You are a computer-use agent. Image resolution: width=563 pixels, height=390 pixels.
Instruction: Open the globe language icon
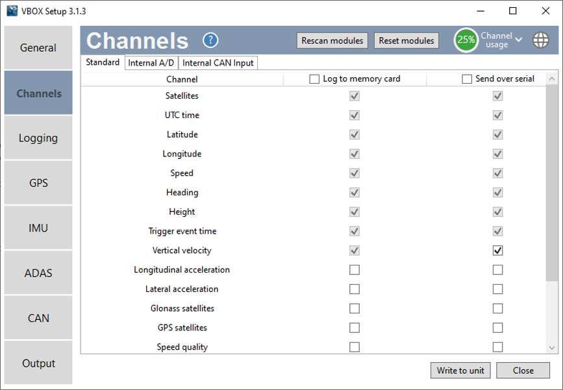[x=540, y=40]
